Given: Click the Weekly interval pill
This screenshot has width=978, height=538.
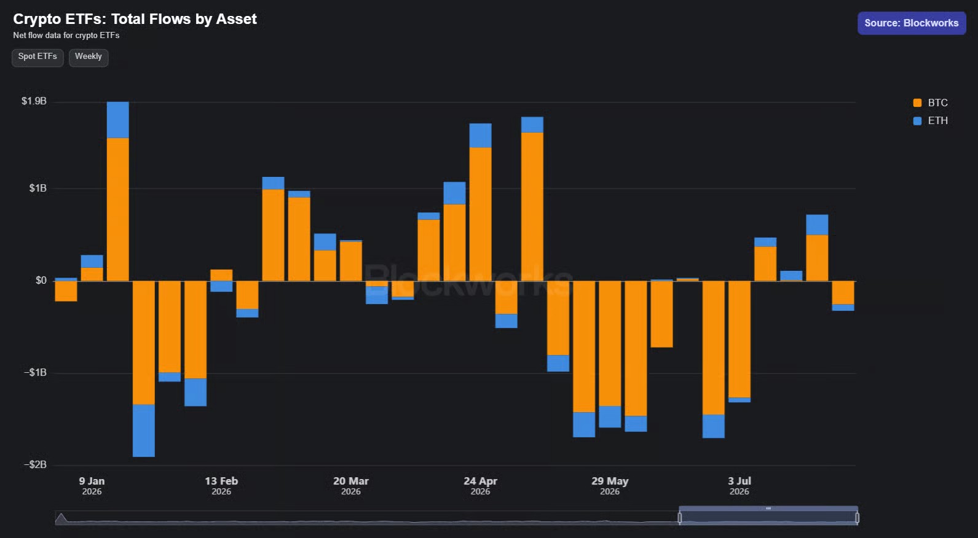Looking at the screenshot, I should pyautogui.click(x=89, y=57).
